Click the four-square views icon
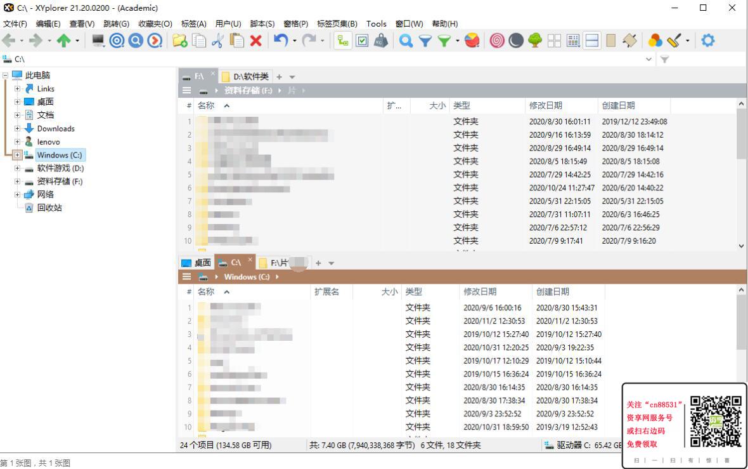 point(554,41)
